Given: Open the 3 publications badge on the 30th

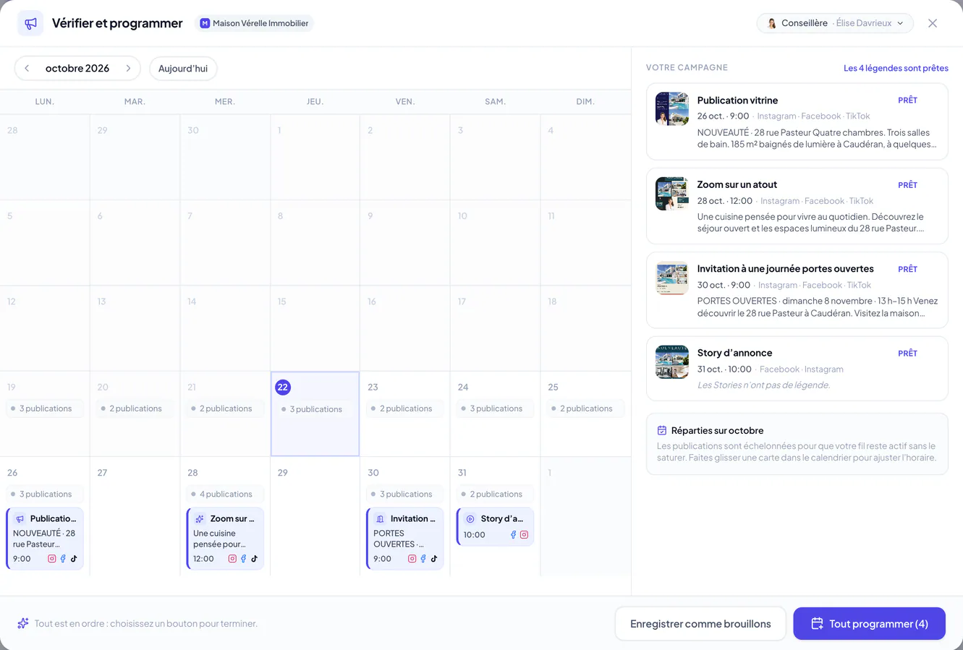Looking at the screenshot, I should coord(405,494).
